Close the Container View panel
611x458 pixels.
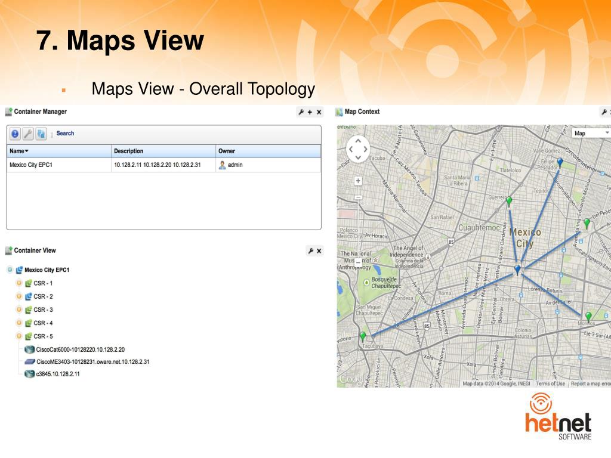point(319,251)
